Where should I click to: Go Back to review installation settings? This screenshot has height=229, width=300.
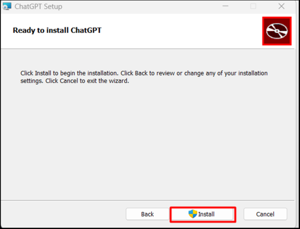tap(147, 214)
